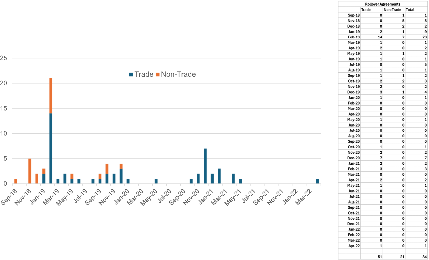Select the Trade sum cell showing 51

point(372,257)
